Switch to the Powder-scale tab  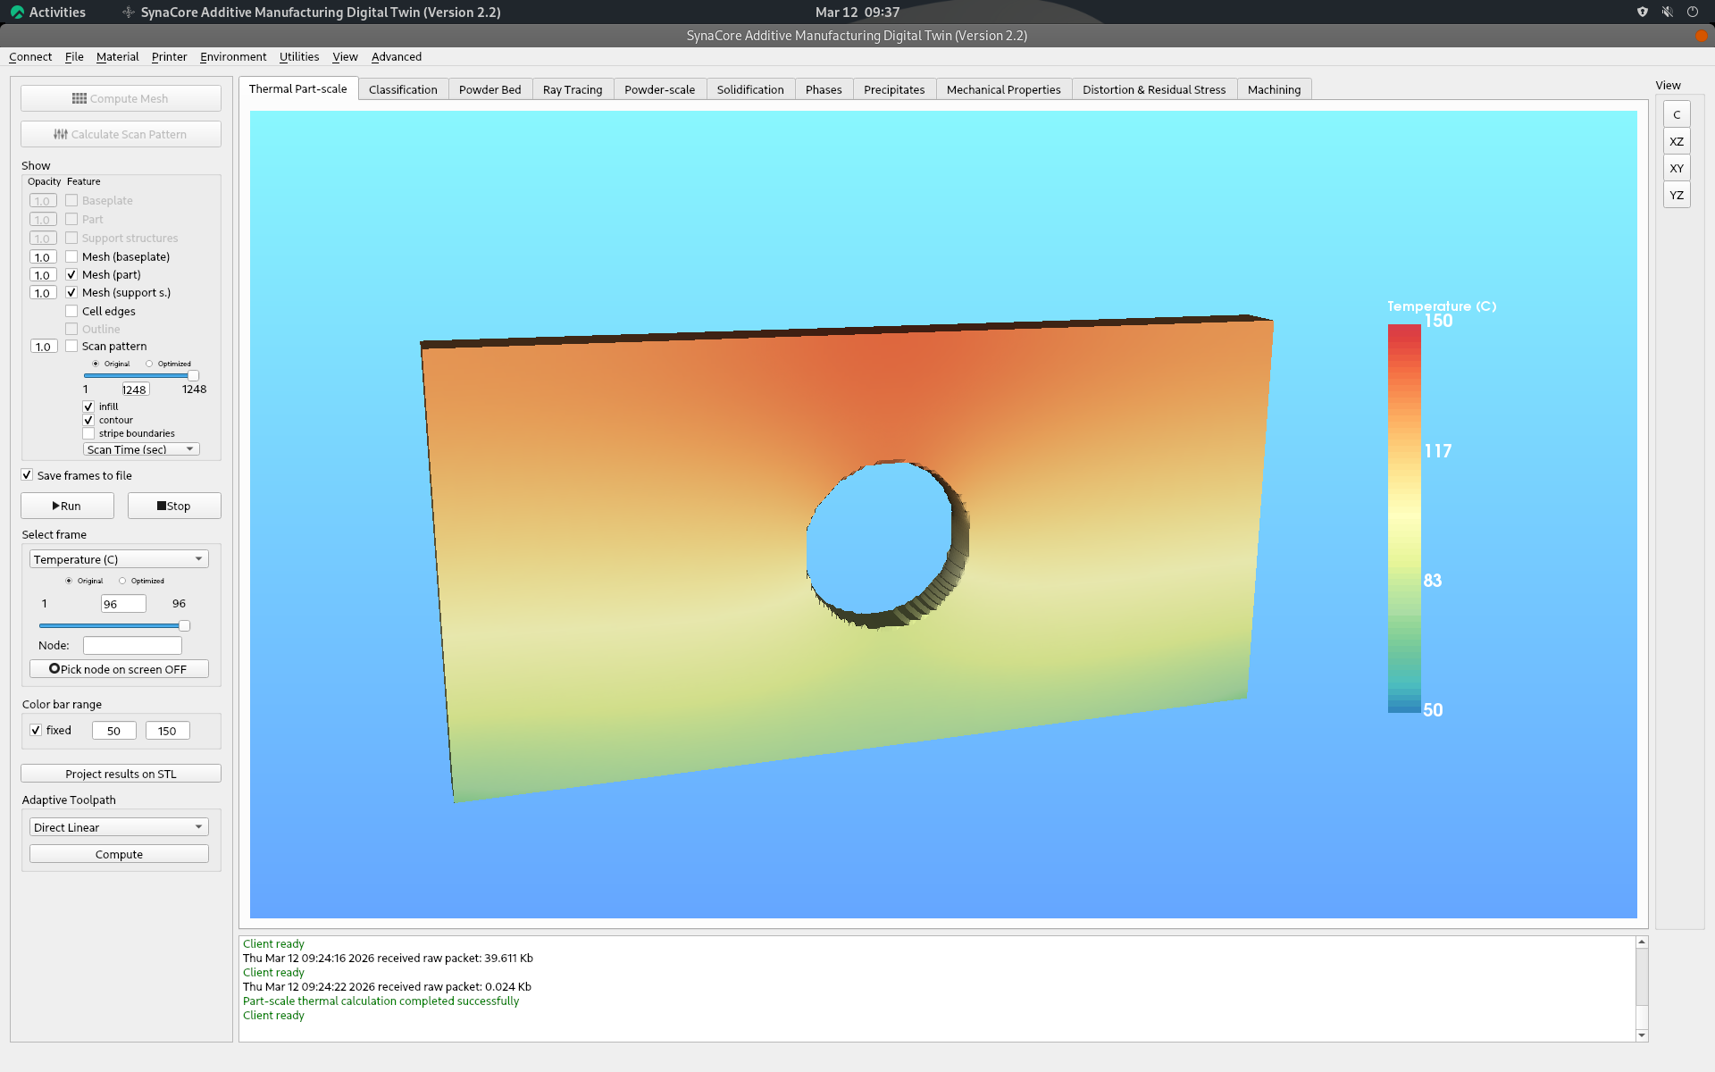coord(659,89)
